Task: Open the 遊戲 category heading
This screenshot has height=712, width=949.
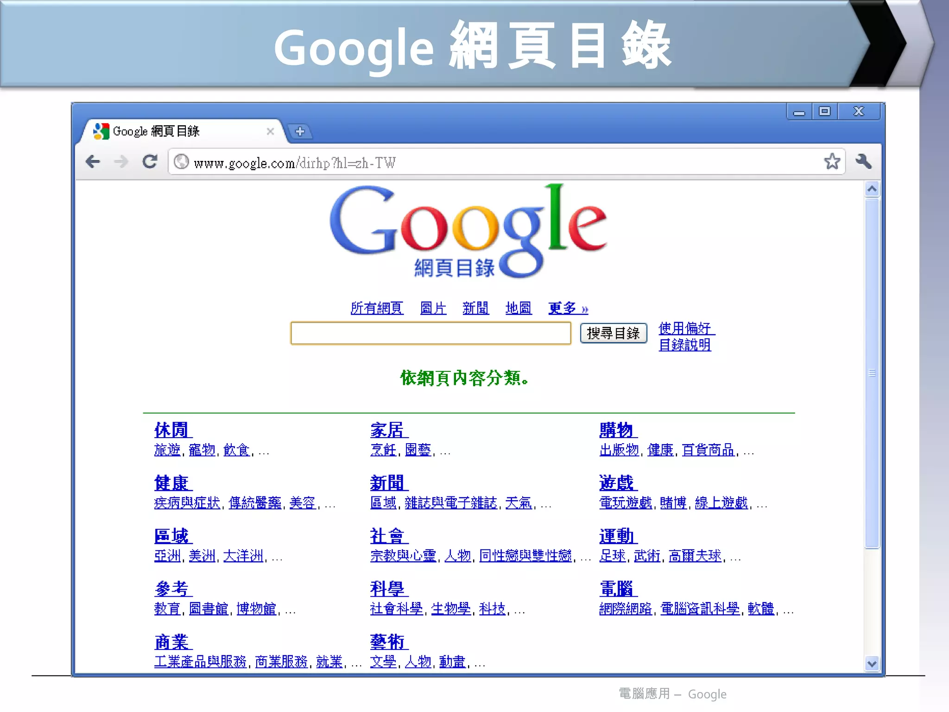Action: [618, 483]
